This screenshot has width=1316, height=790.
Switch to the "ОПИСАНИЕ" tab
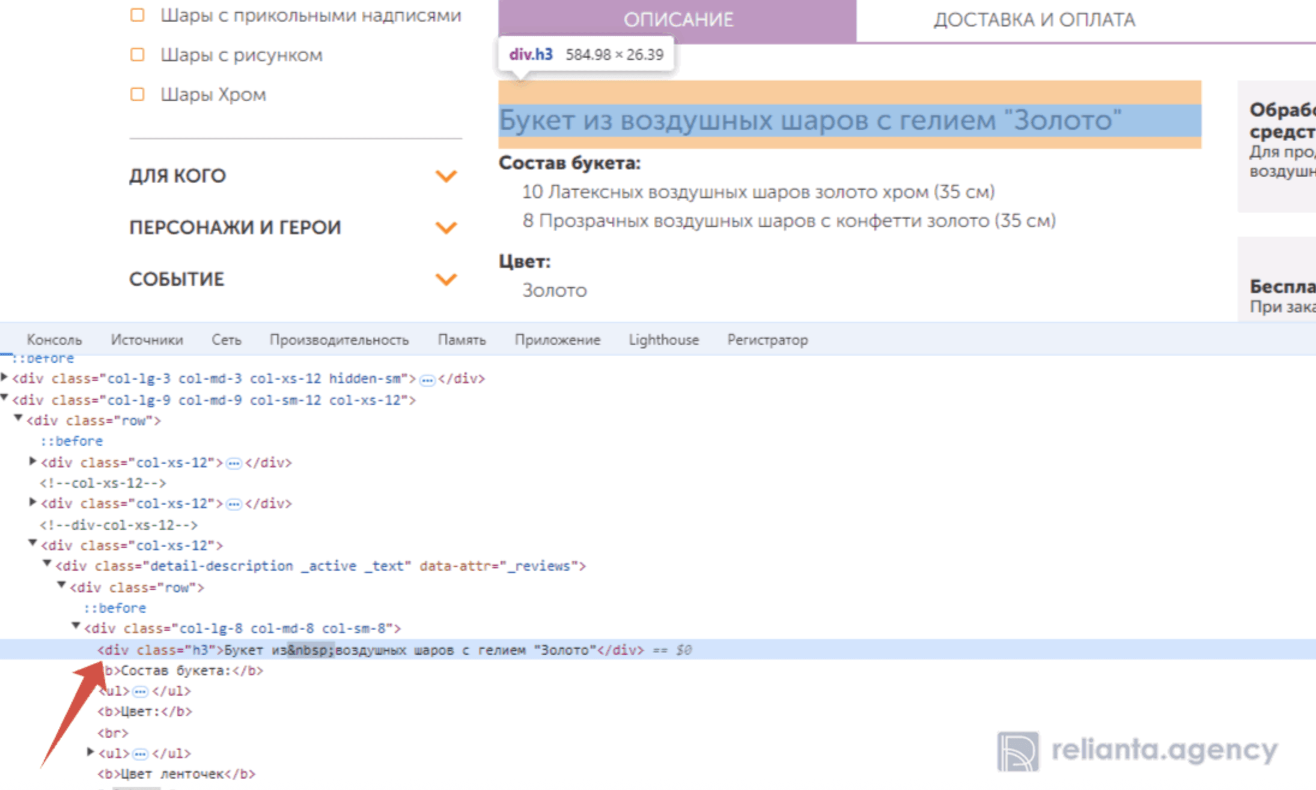click(x=677, y=20)
